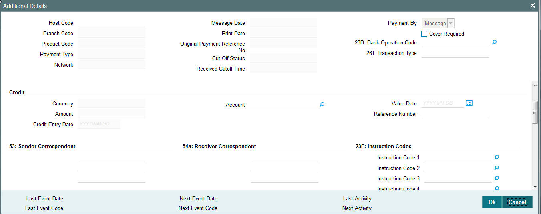Click the Message Date field
541x214 pixels.
(x=283, y=23)
